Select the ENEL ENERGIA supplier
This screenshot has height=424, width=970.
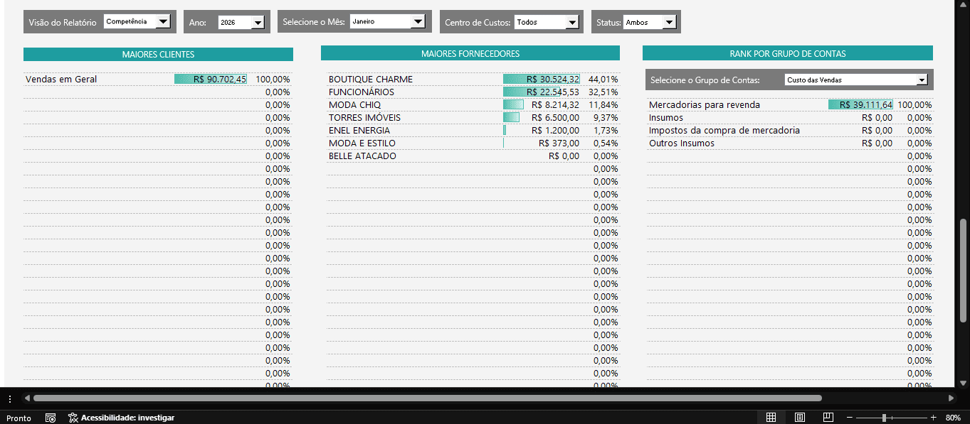pos(359,130)
